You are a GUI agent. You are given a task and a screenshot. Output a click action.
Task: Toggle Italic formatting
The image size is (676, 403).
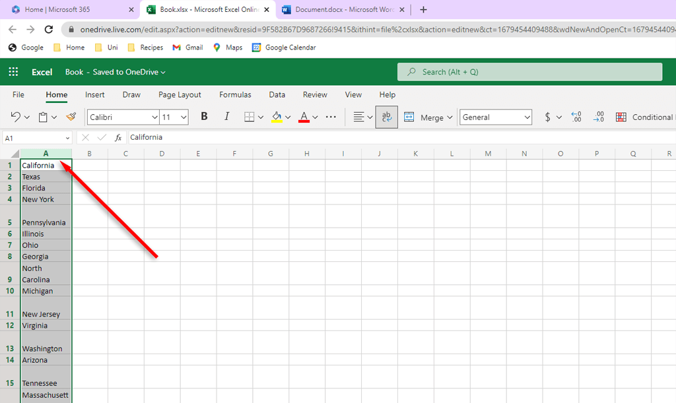pyautogui.click(x=226, y=117)
